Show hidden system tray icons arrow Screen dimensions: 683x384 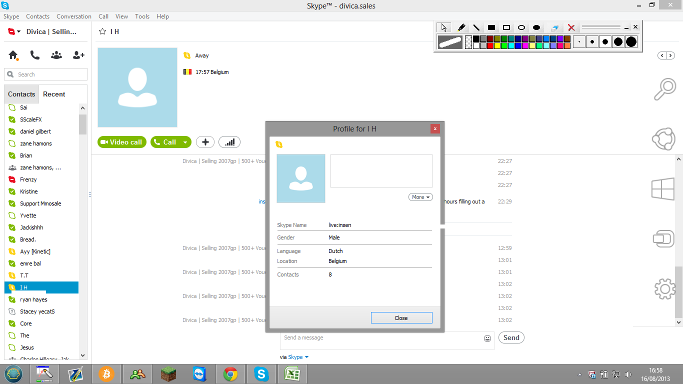(579, 374)
